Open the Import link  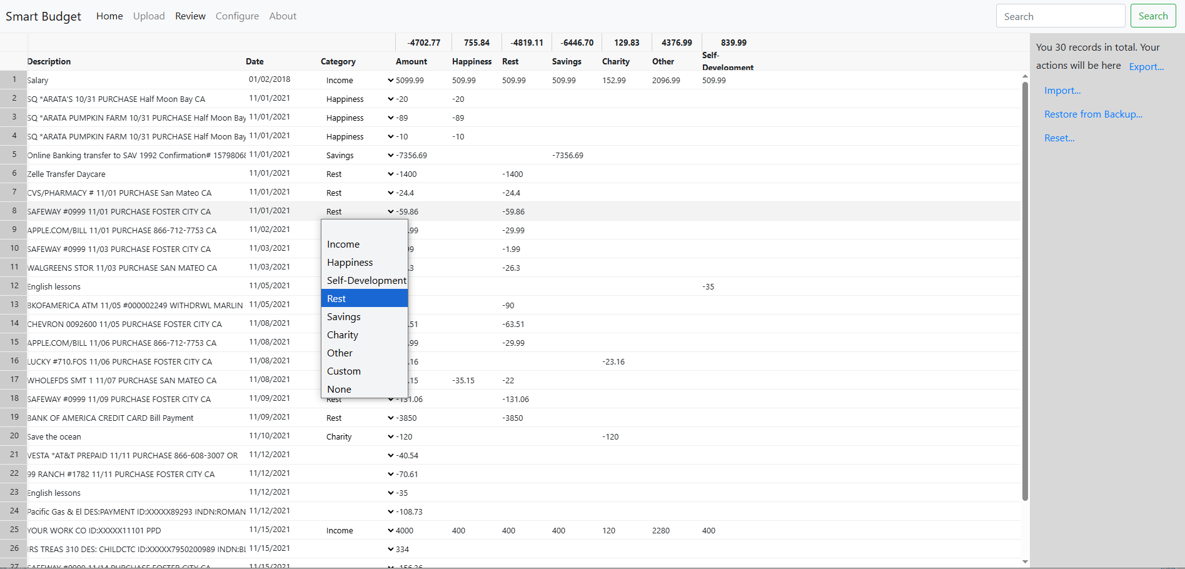1062,91
